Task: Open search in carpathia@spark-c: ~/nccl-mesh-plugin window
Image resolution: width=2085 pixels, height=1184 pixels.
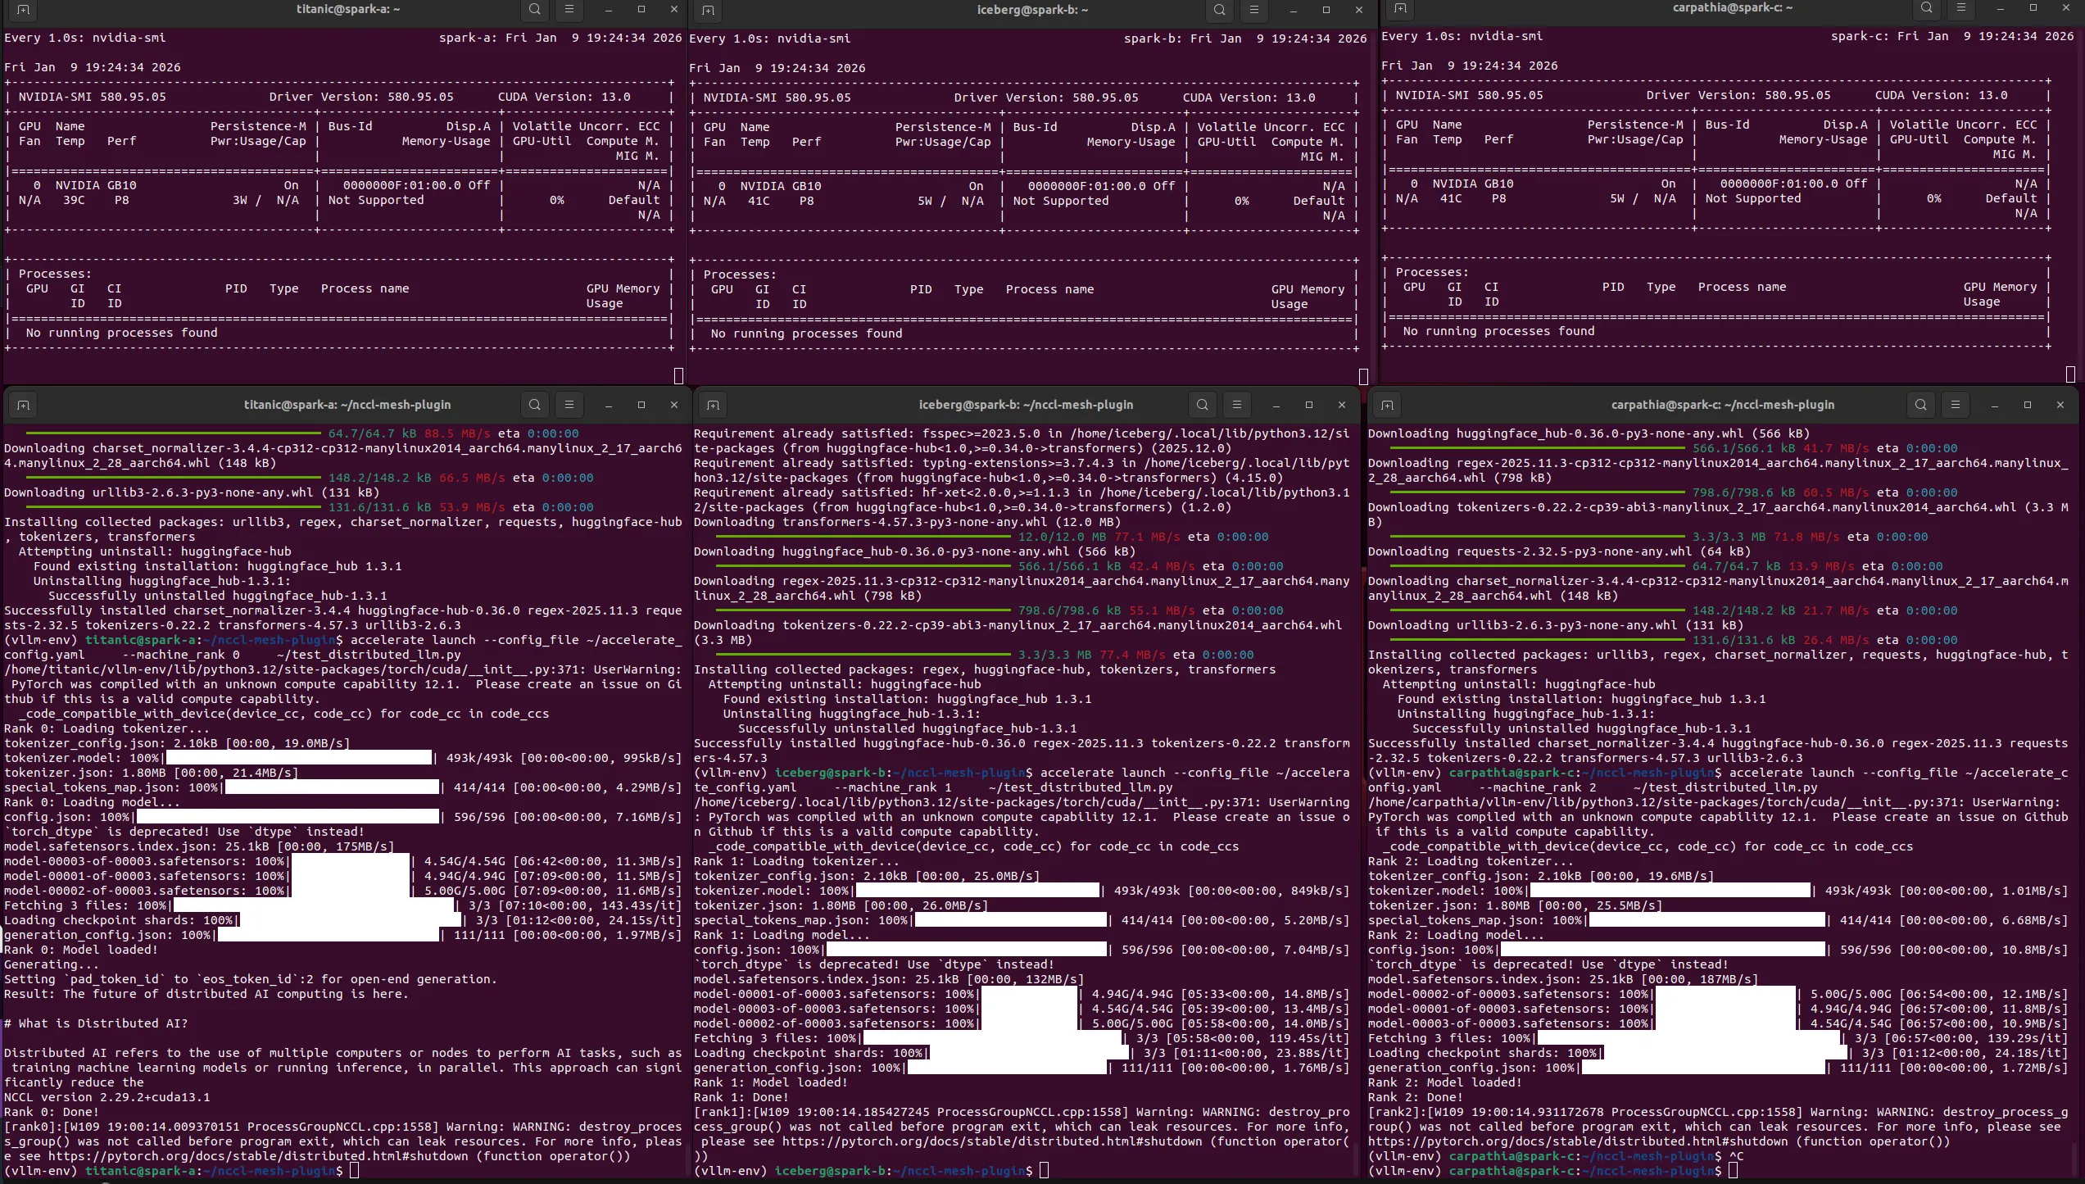Action: [x=1921, y=405]
